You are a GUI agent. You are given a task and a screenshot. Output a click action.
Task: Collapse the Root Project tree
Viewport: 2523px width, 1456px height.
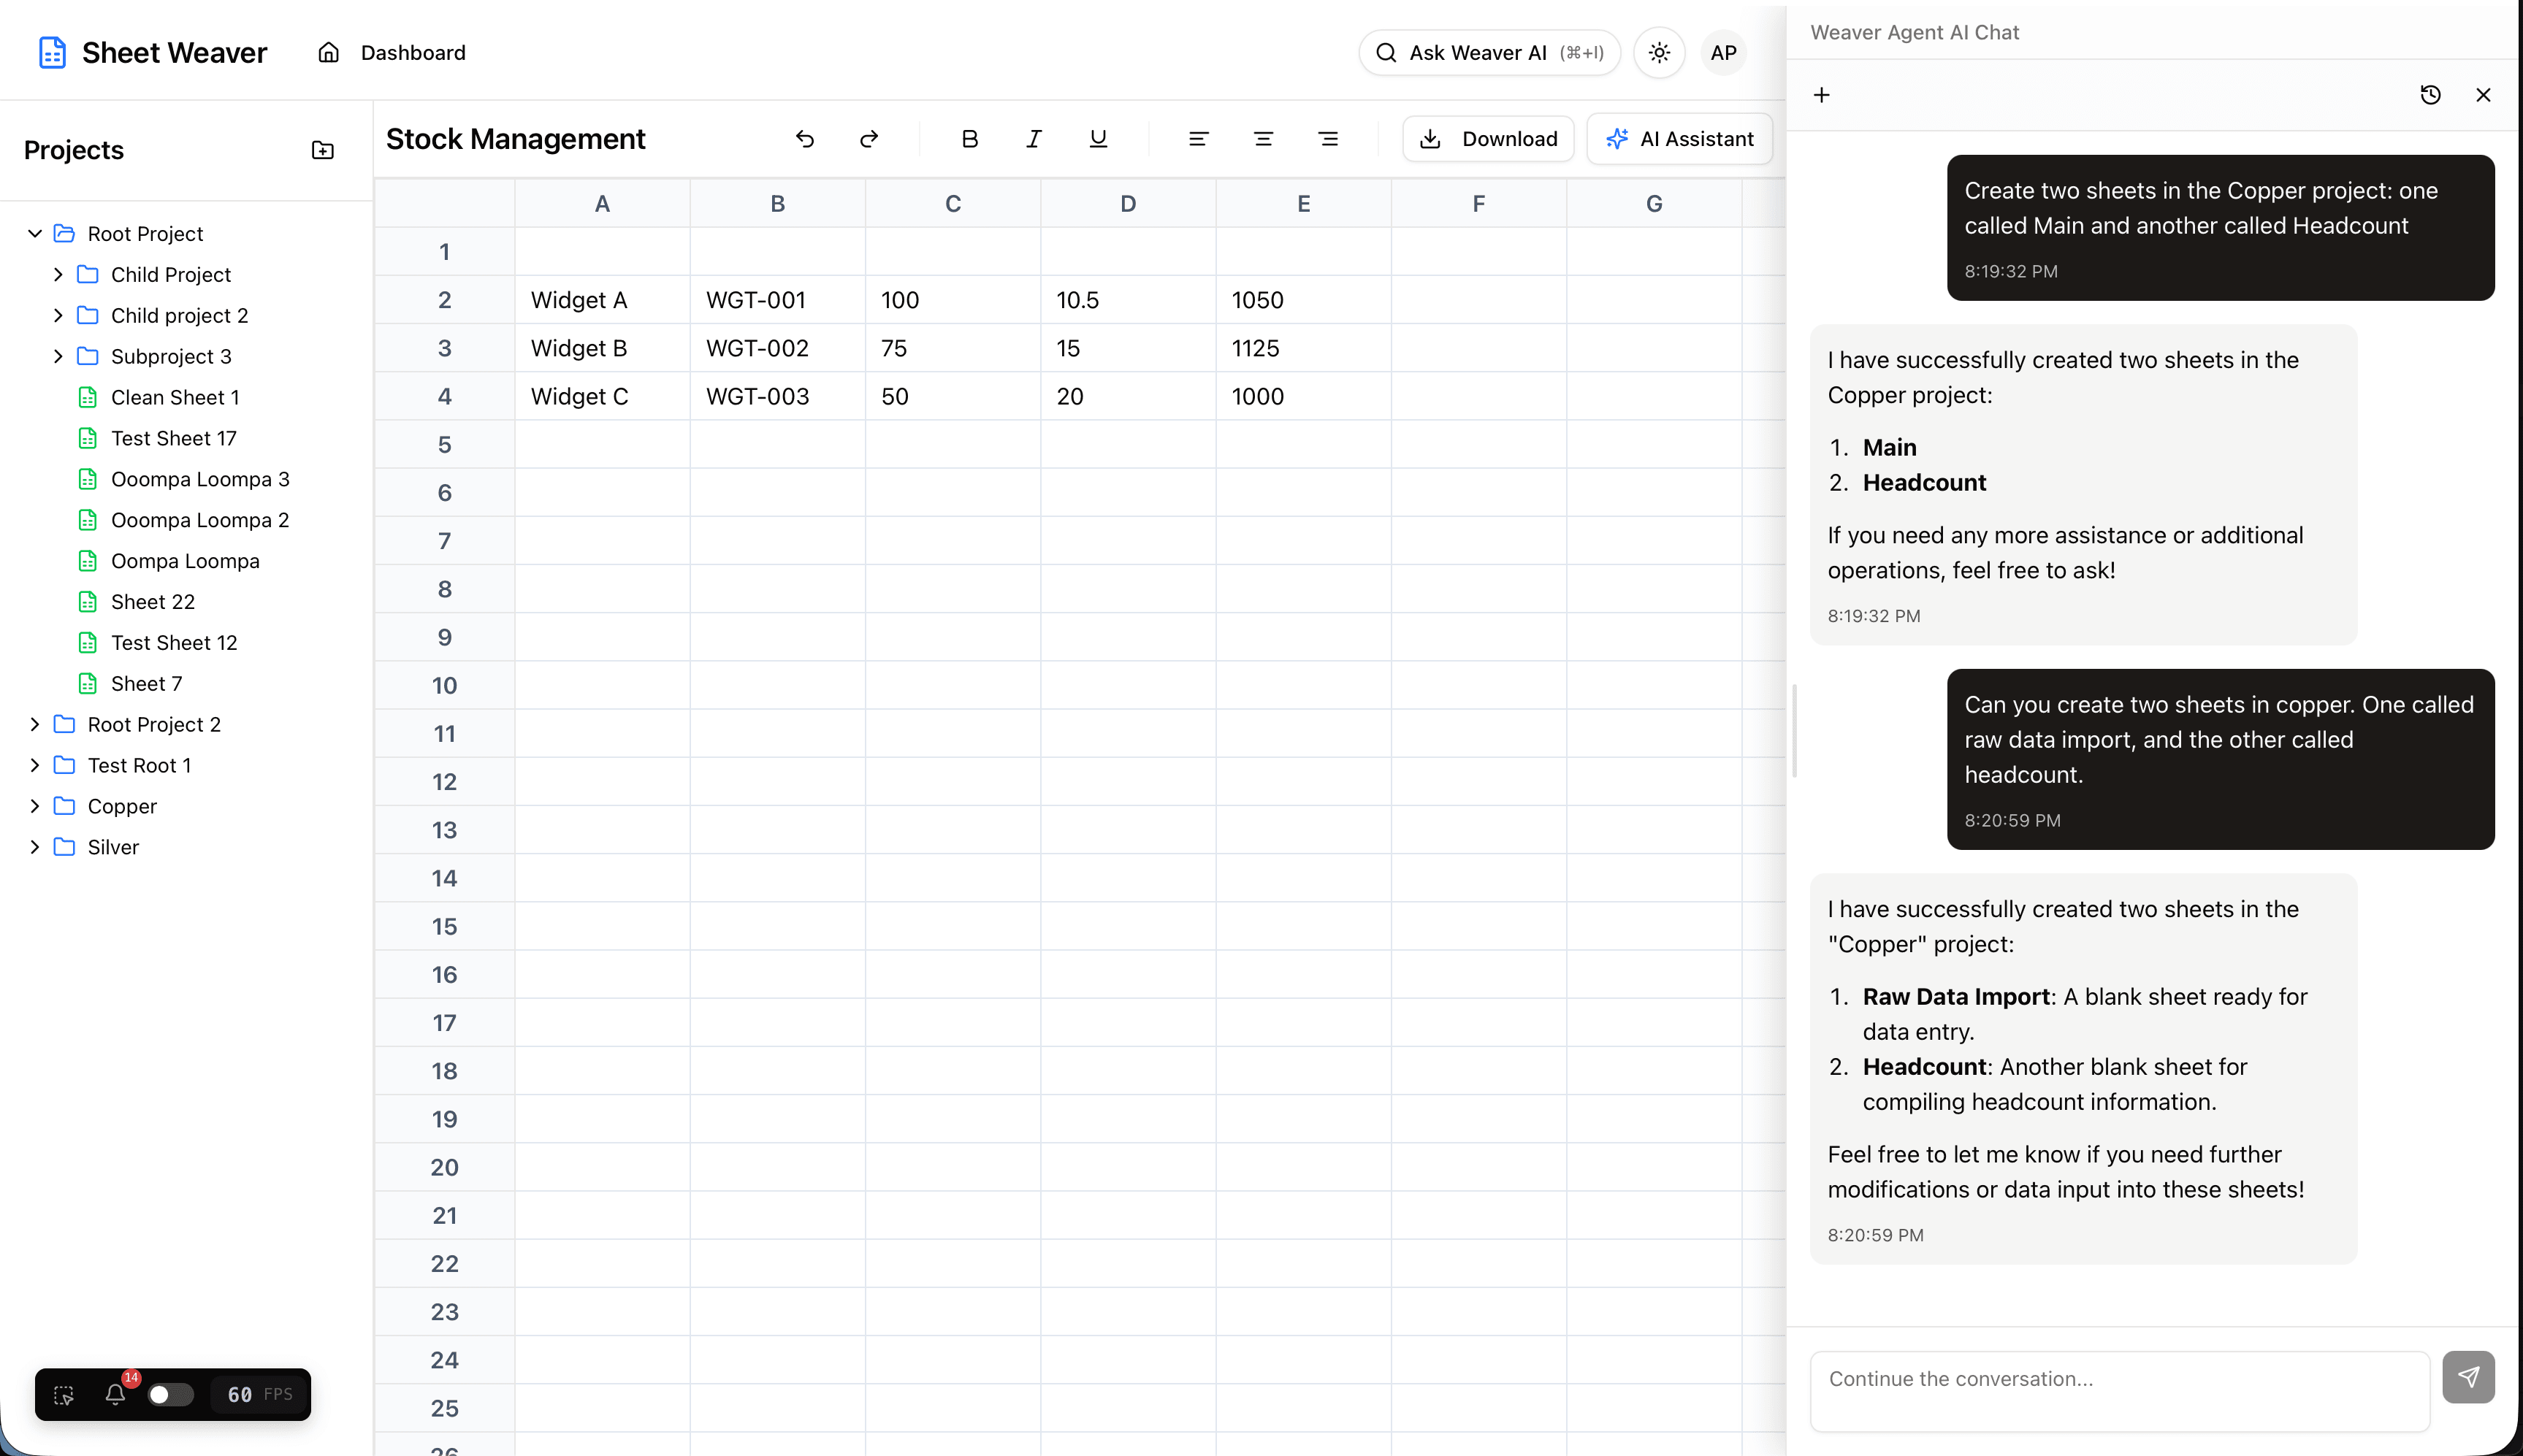pos(35,233)
